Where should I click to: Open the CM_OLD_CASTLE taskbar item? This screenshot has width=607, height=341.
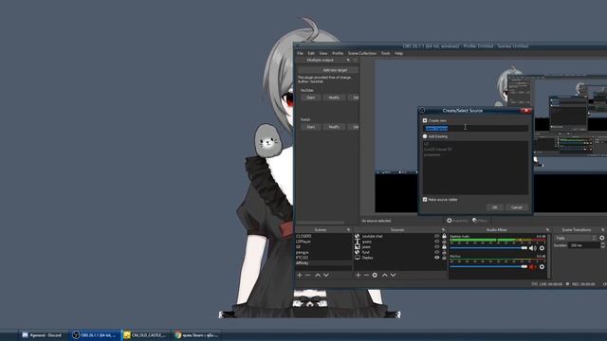(x=145, y=335)
